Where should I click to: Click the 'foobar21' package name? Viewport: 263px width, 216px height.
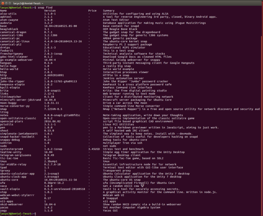click(7, 51)
